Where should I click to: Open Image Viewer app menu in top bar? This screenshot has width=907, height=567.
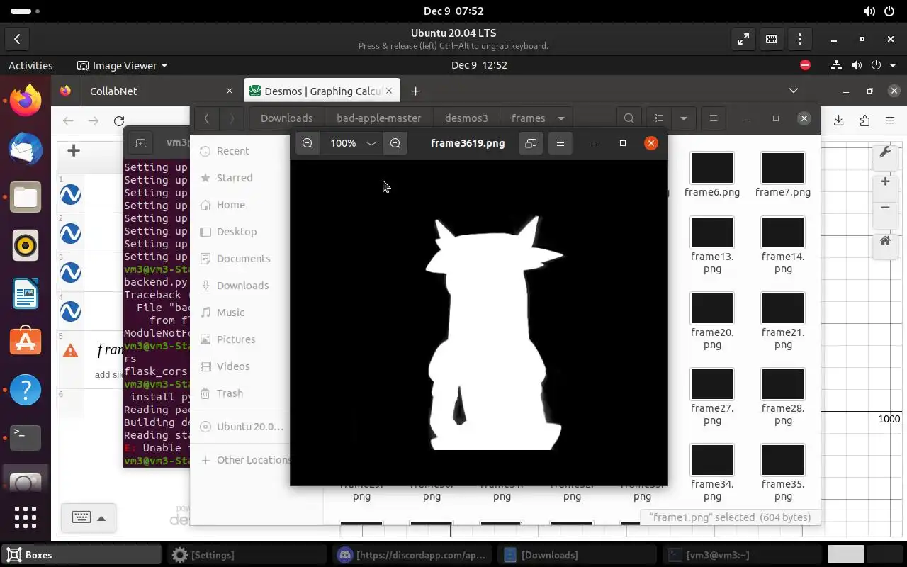[x=122, y=65]
